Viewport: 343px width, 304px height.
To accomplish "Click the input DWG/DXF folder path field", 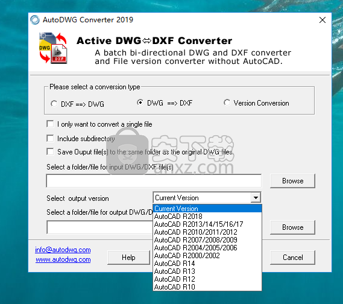I will tap(154, 181).
